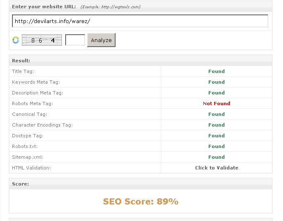Screen dimensions: 283x221
Task: Click the captcha image showing 864
Action: tap(42, 40)
